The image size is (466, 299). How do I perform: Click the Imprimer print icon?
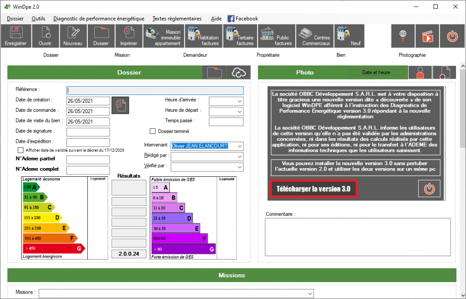pos(129,36)
